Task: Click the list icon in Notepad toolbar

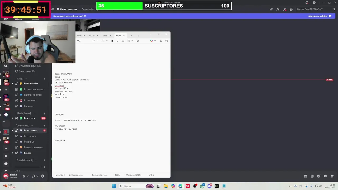Action: click(103, 41)
